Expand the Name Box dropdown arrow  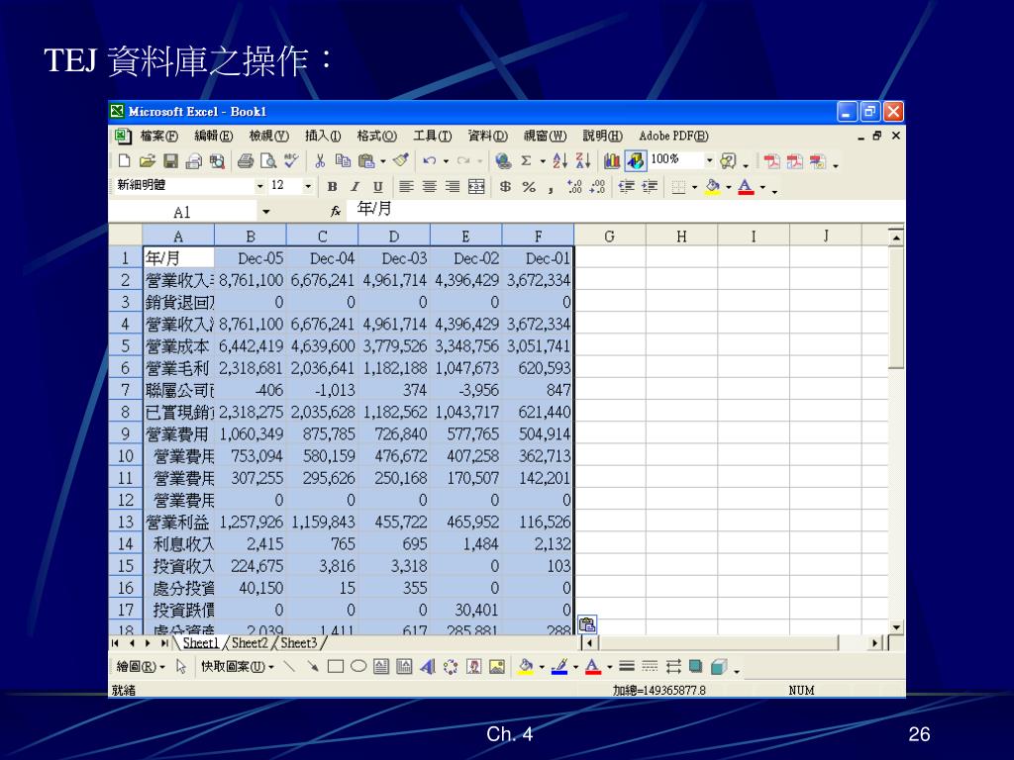click(265, 212)
